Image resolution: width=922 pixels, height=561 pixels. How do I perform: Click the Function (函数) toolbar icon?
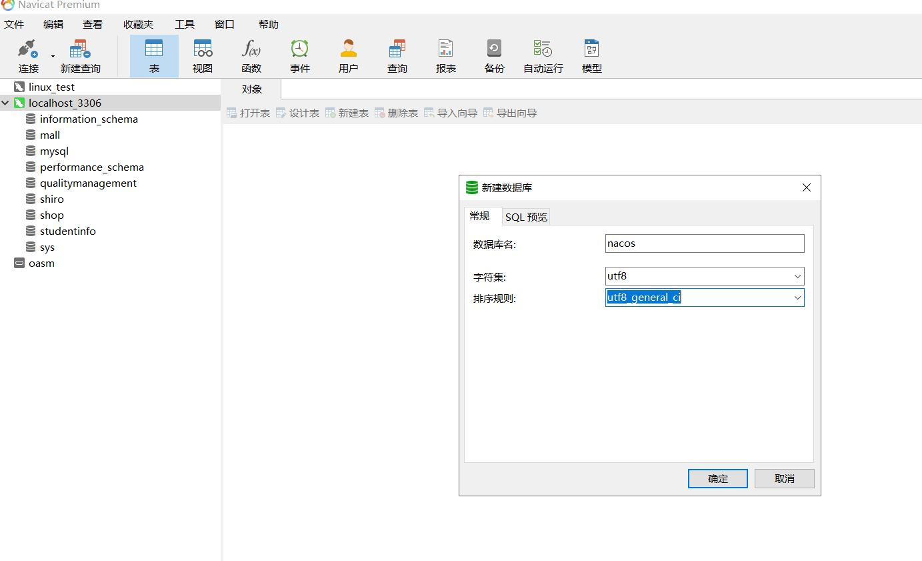pos(251,56)
